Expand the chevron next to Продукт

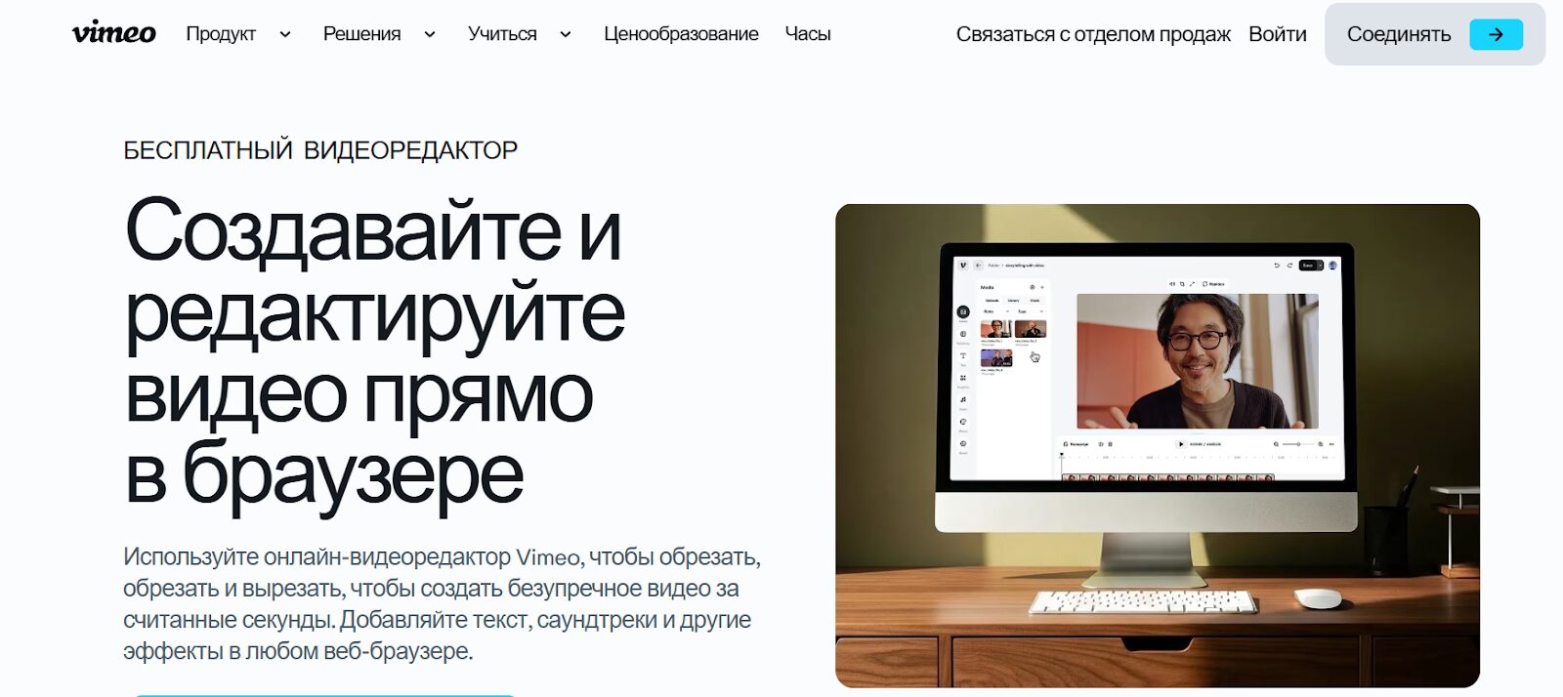[x=285, y=34]
